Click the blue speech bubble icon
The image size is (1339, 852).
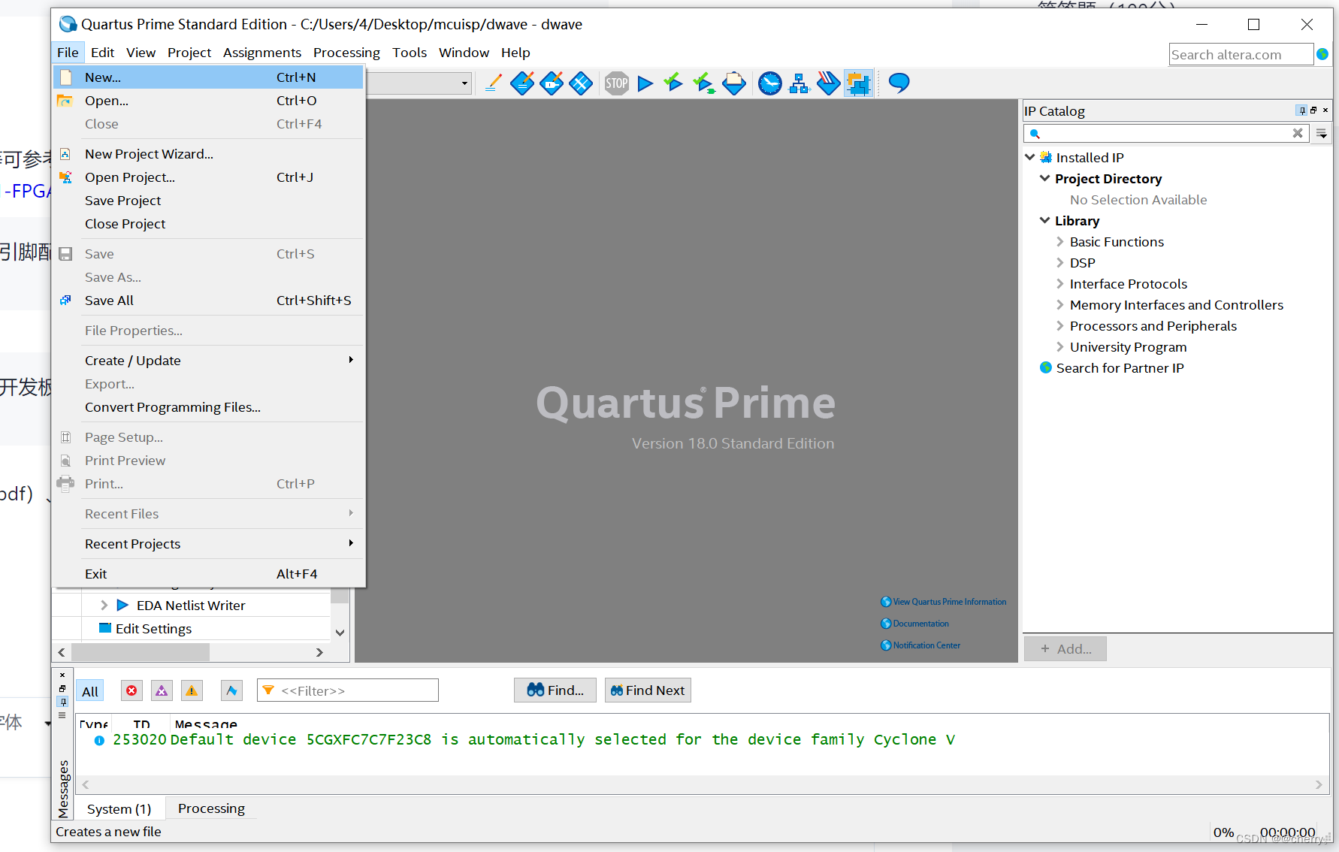coord(899,83)
